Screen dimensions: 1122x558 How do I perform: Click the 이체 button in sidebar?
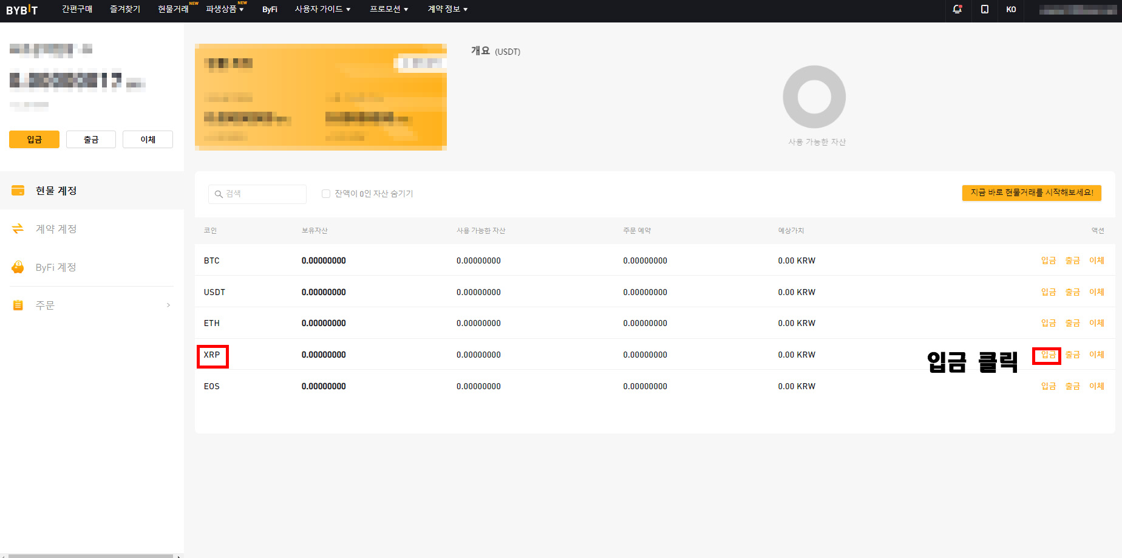148,140
